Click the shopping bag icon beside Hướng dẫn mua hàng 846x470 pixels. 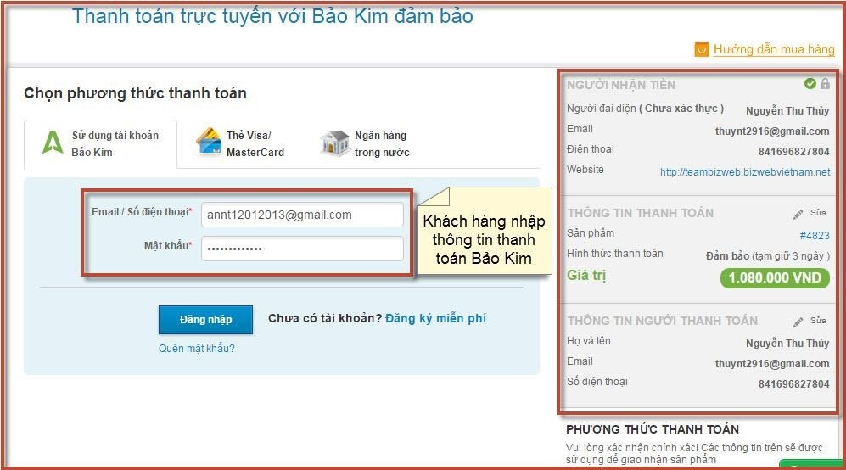(701, 49)
